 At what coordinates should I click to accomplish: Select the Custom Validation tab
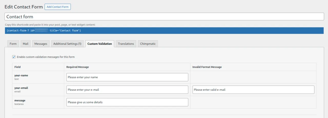click(x=100, y=44)
